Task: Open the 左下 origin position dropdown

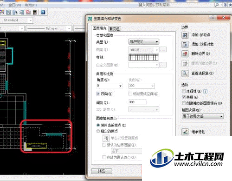Action: tap(126, 151)
